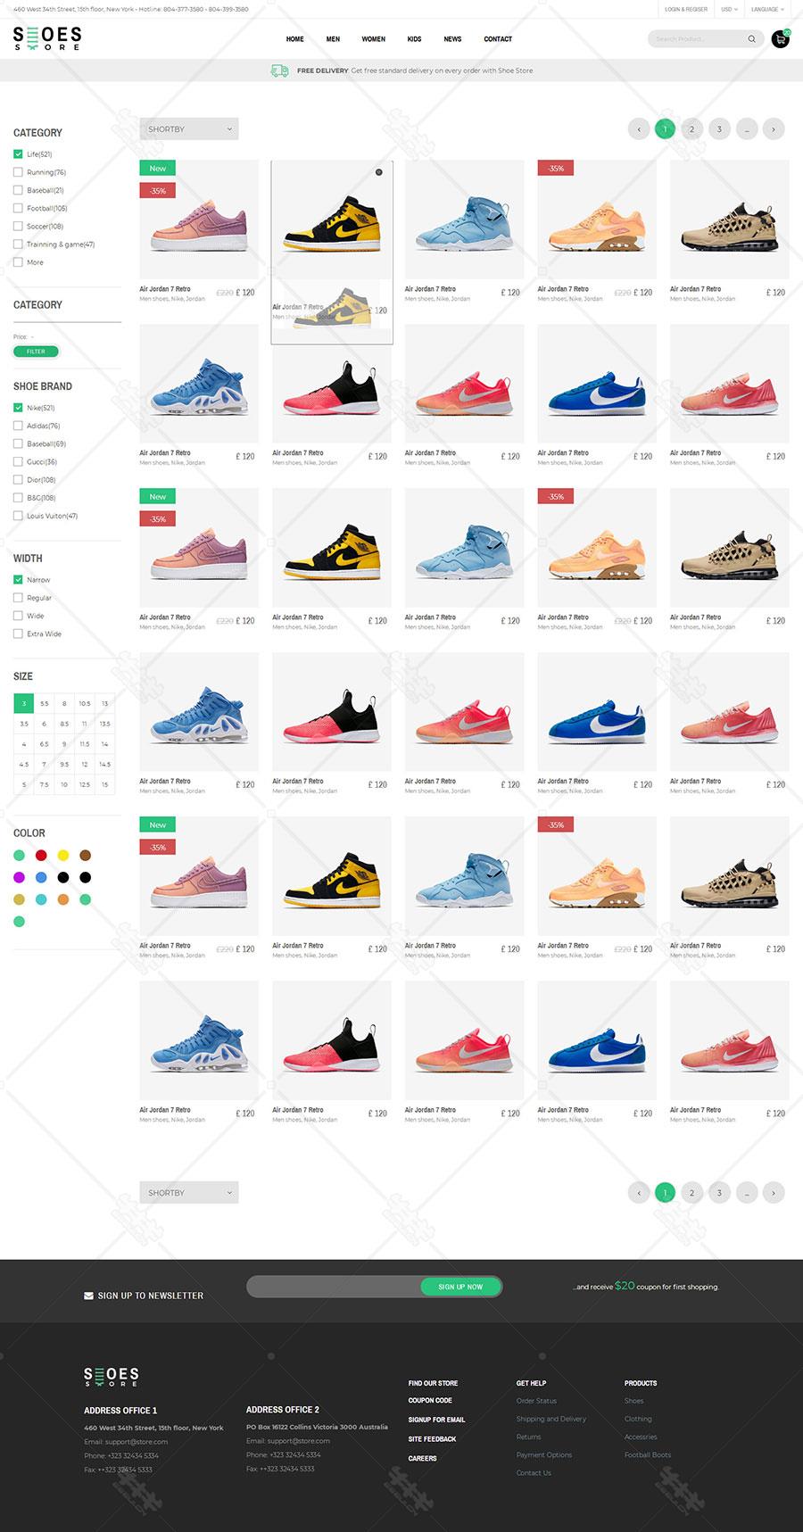
Task: Click the free delivery truck icon
Action: [279, 70]
